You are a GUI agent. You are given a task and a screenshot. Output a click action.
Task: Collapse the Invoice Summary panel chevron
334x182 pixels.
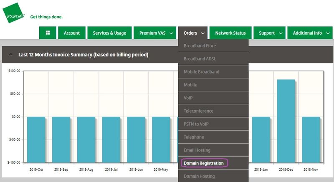[11, 55]
